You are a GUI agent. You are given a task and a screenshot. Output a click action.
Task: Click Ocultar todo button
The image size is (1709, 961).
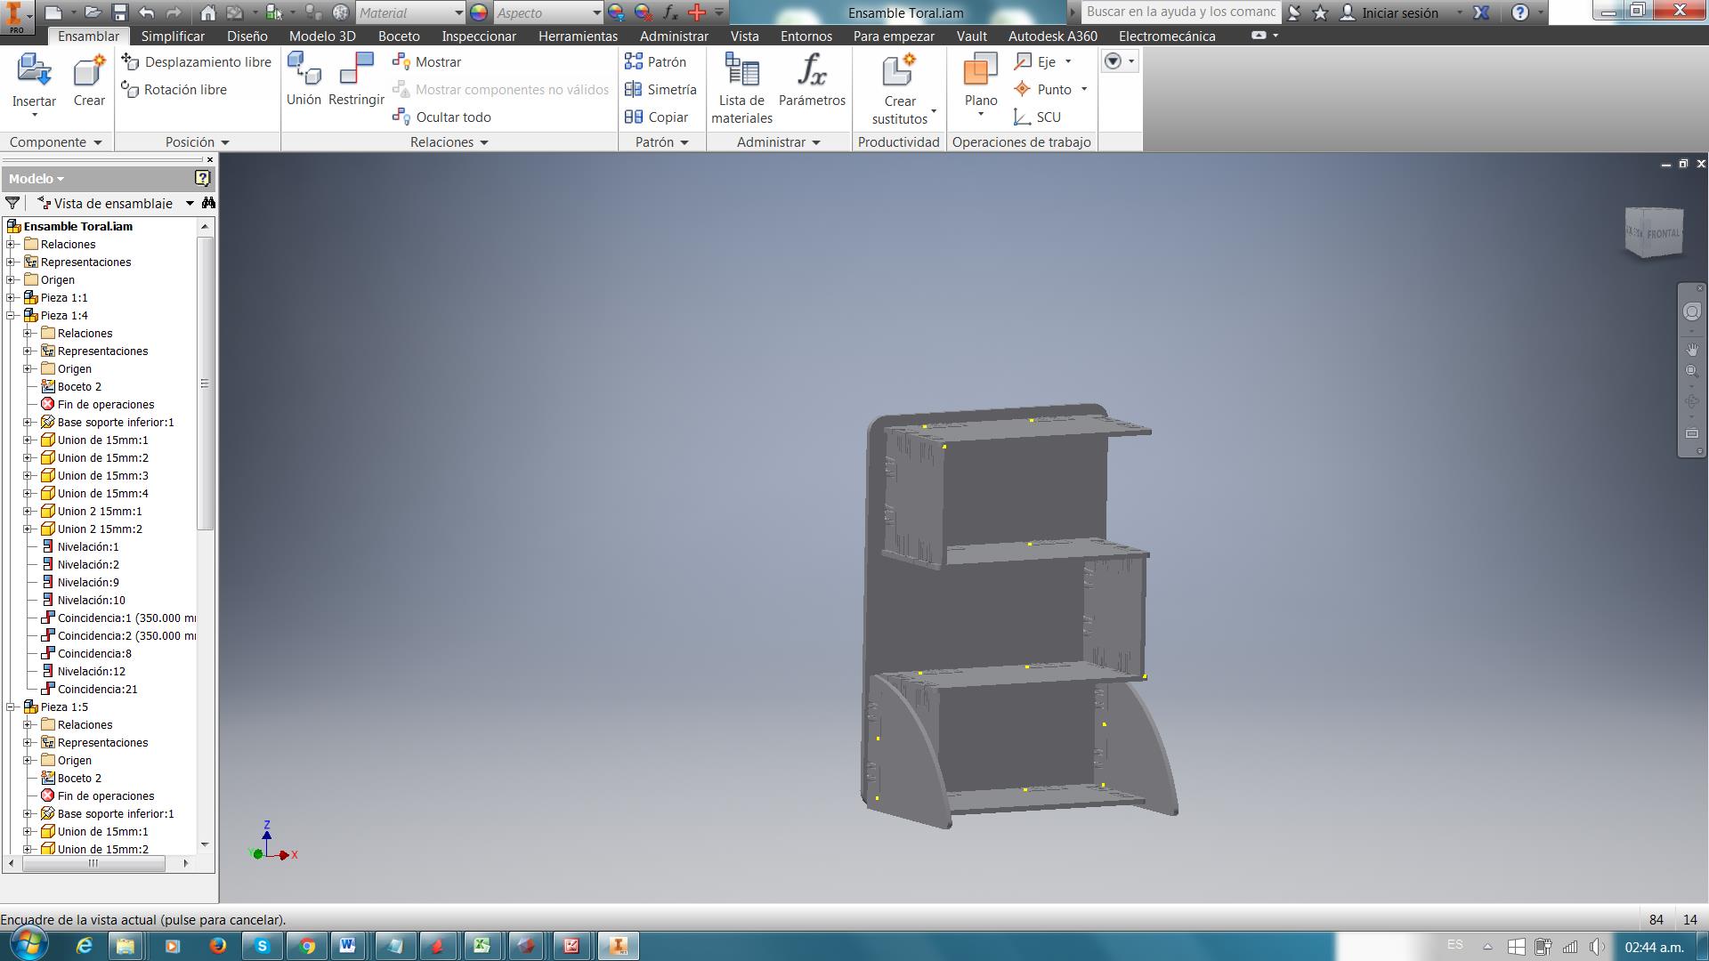coord(442,117)
